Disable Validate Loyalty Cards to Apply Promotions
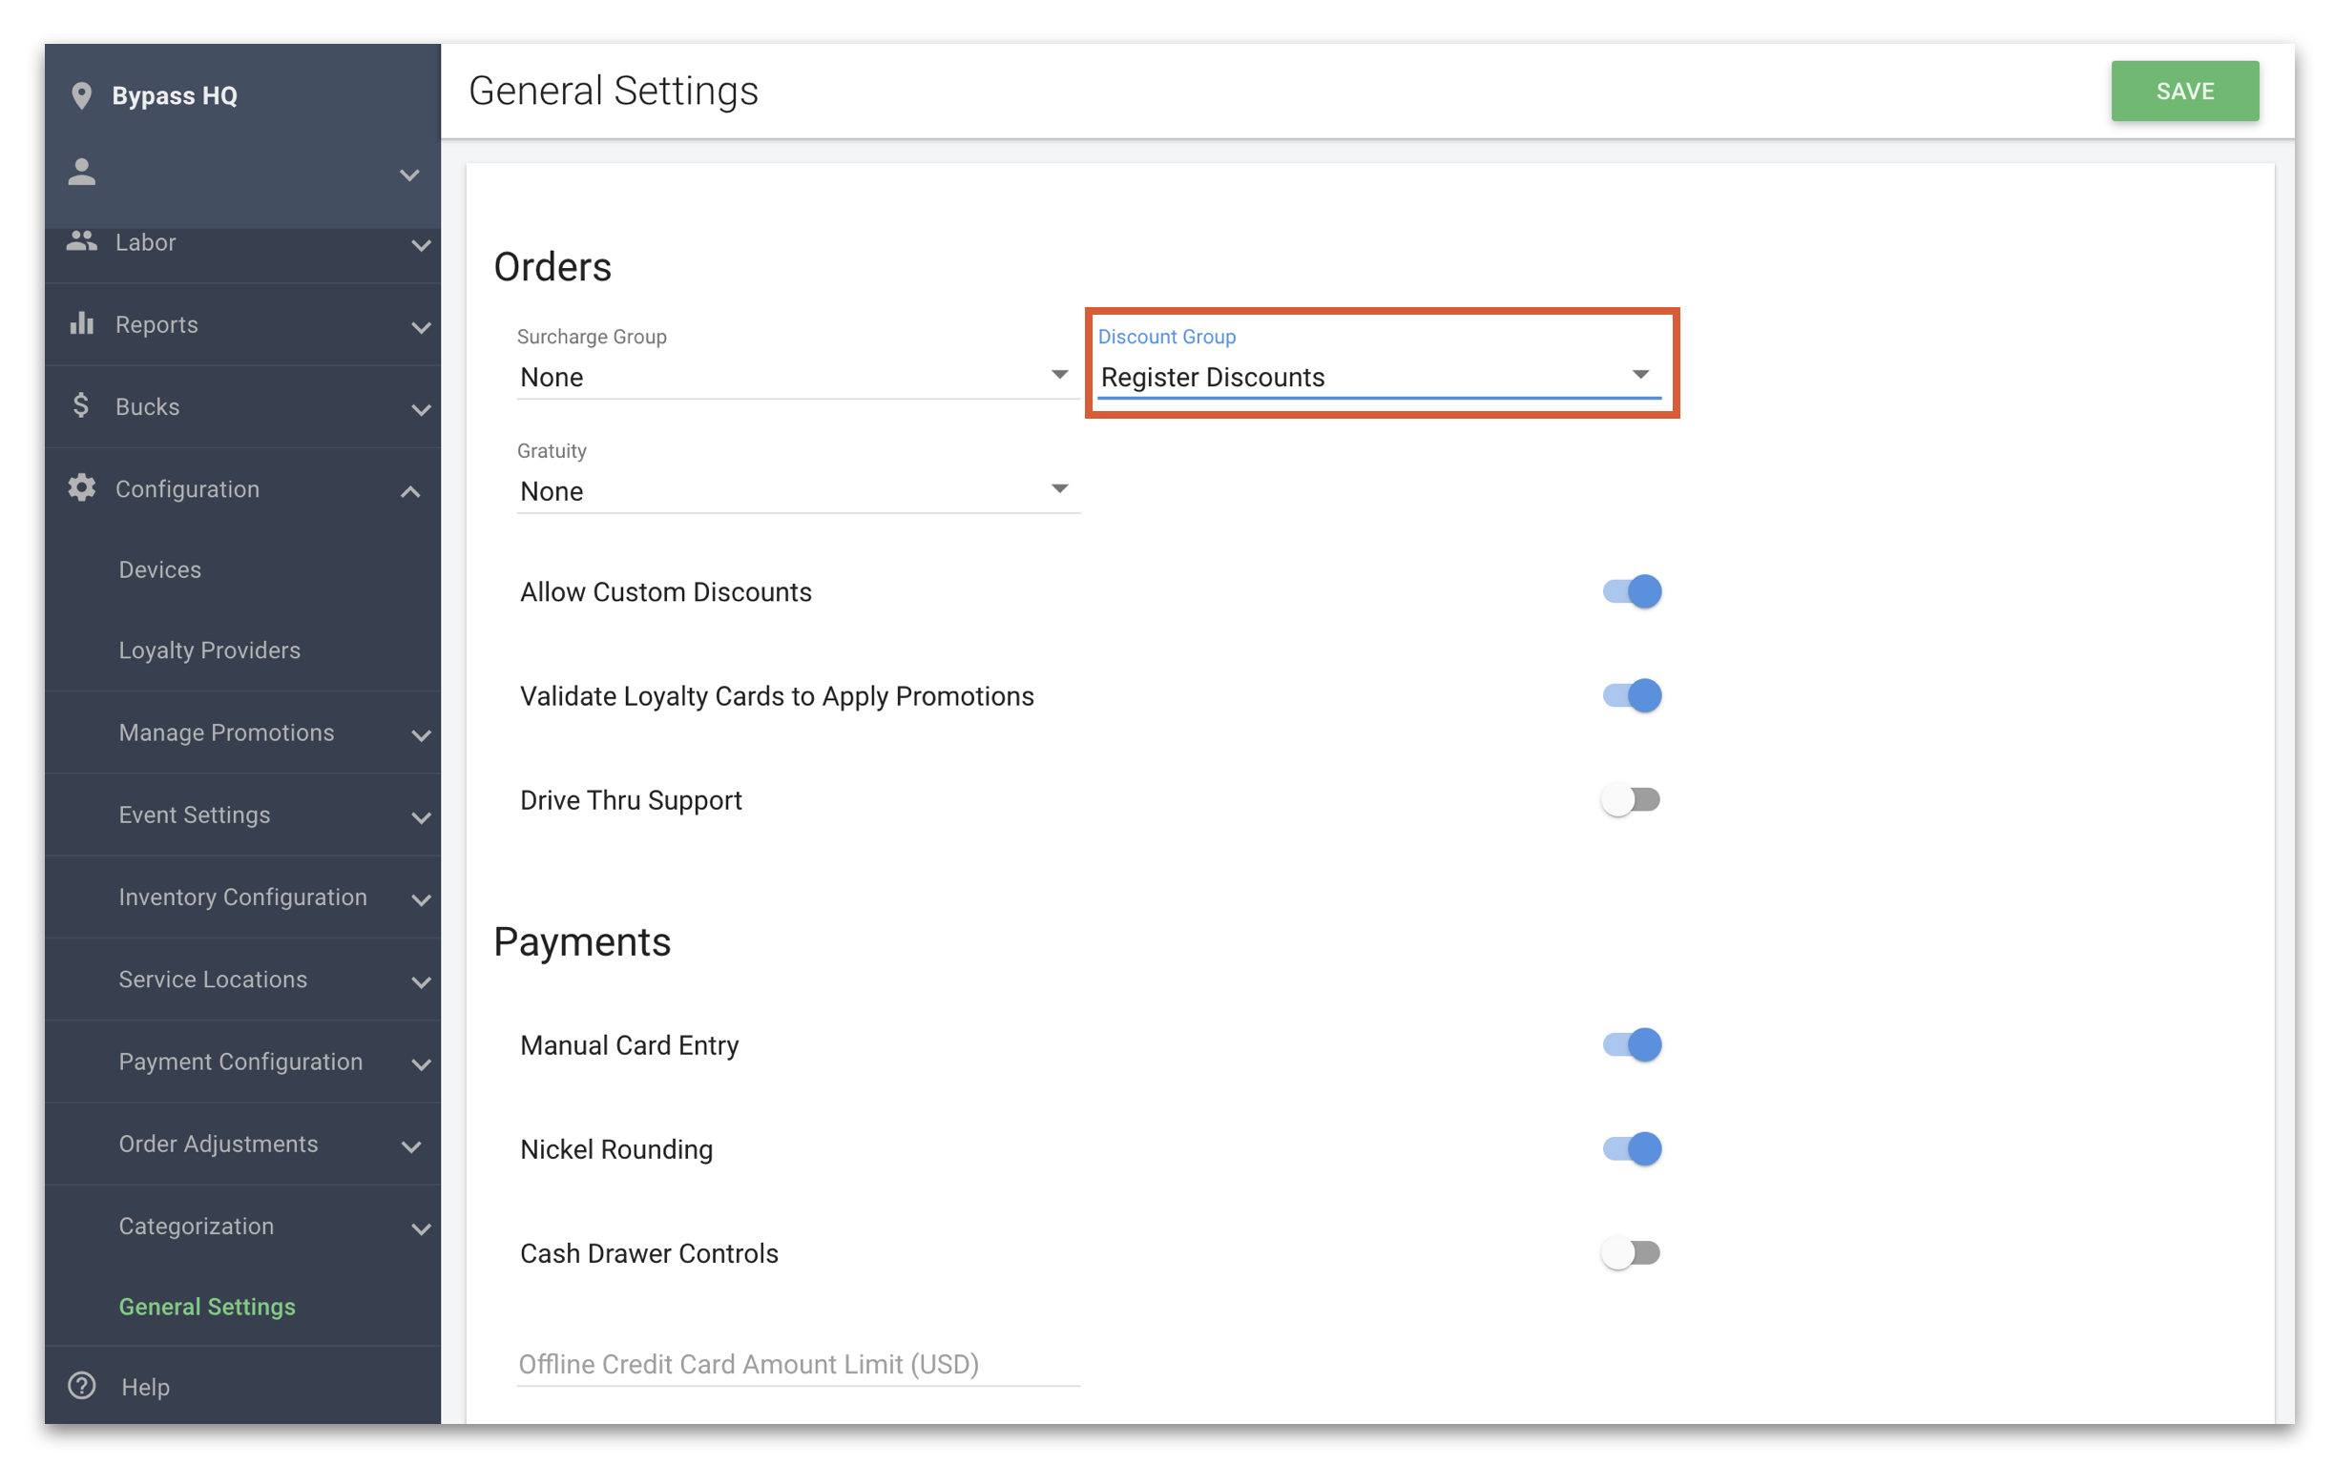2334x1465 pixels. (x=1632, y=693)
